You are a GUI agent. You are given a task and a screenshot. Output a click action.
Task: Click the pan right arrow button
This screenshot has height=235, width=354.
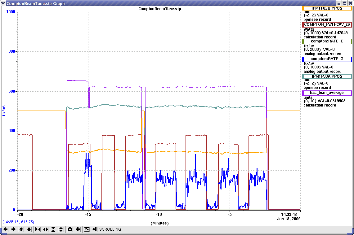[x=13, y=229]
